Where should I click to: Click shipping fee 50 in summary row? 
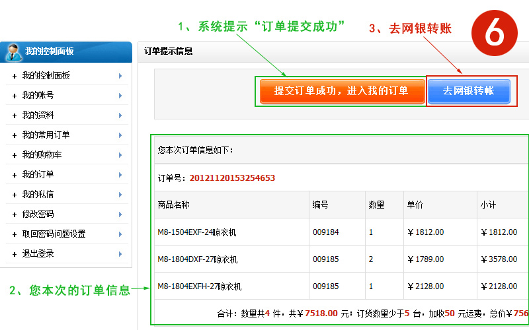[x=450, y=313]
